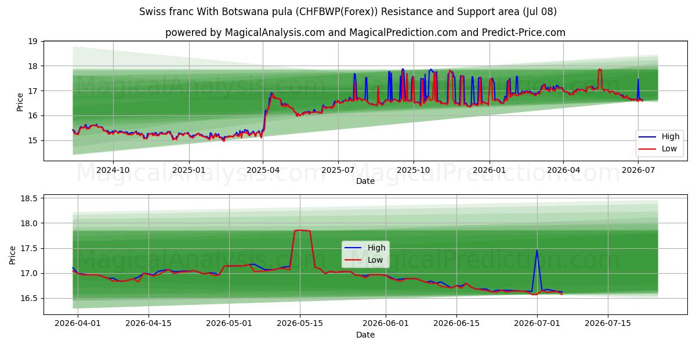Click 'Low' in the bottom chart legend
This screenshot has height=348, width=696.
coord(376,260)
